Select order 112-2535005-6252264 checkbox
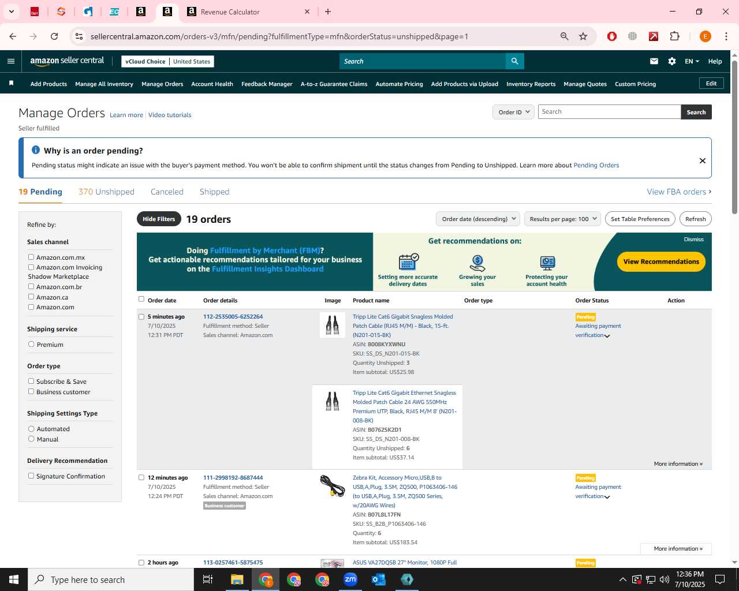The image size is (739, 591). coord(141,316)
